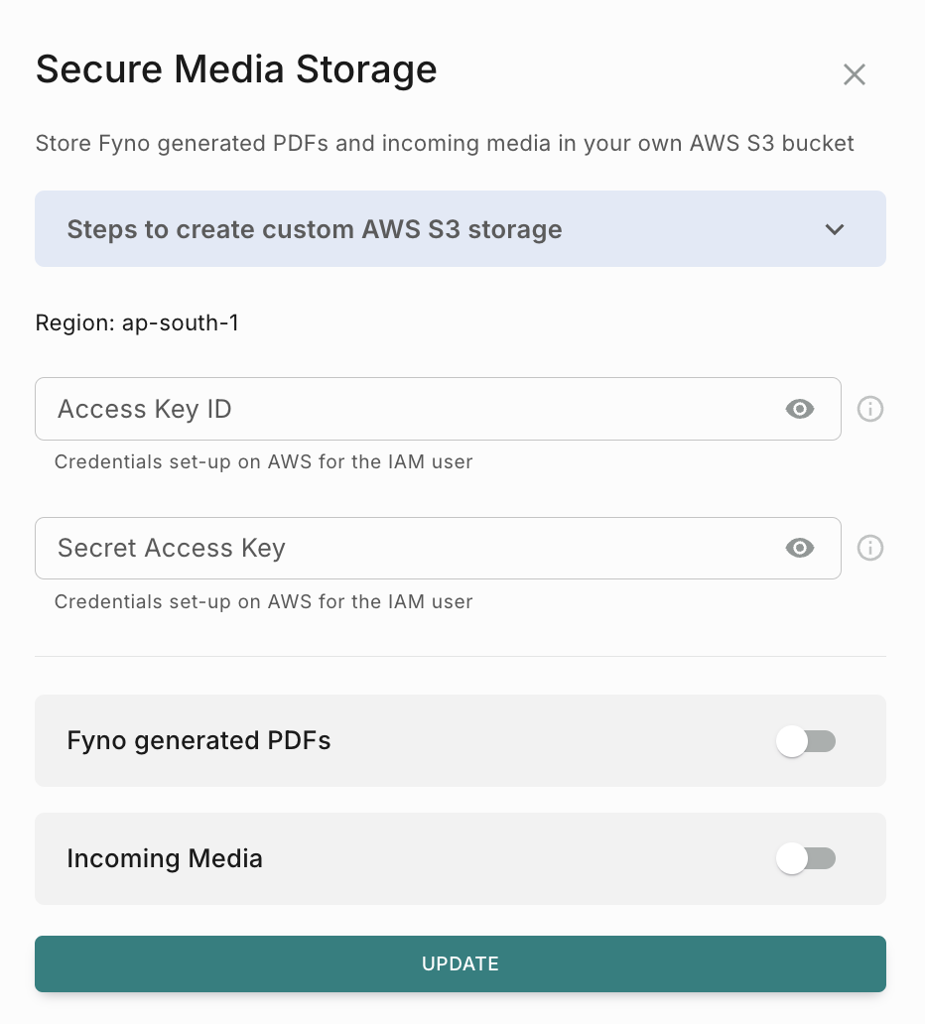
Task: Click the AWS S3 bucket description text
Action: click(x=445, y=143)
